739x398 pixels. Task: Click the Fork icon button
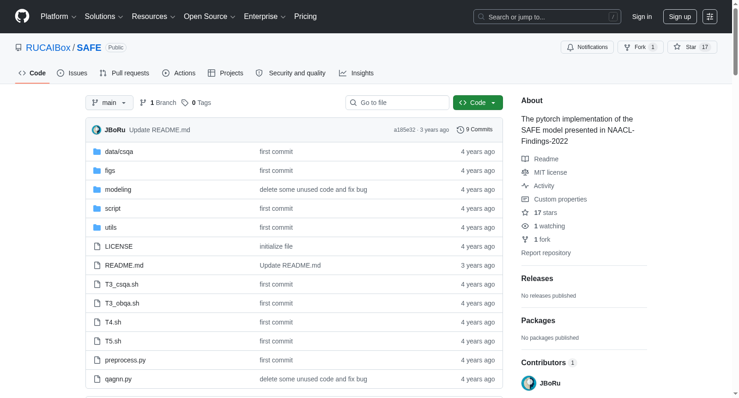pyautogui.click(x=627, y=47)
